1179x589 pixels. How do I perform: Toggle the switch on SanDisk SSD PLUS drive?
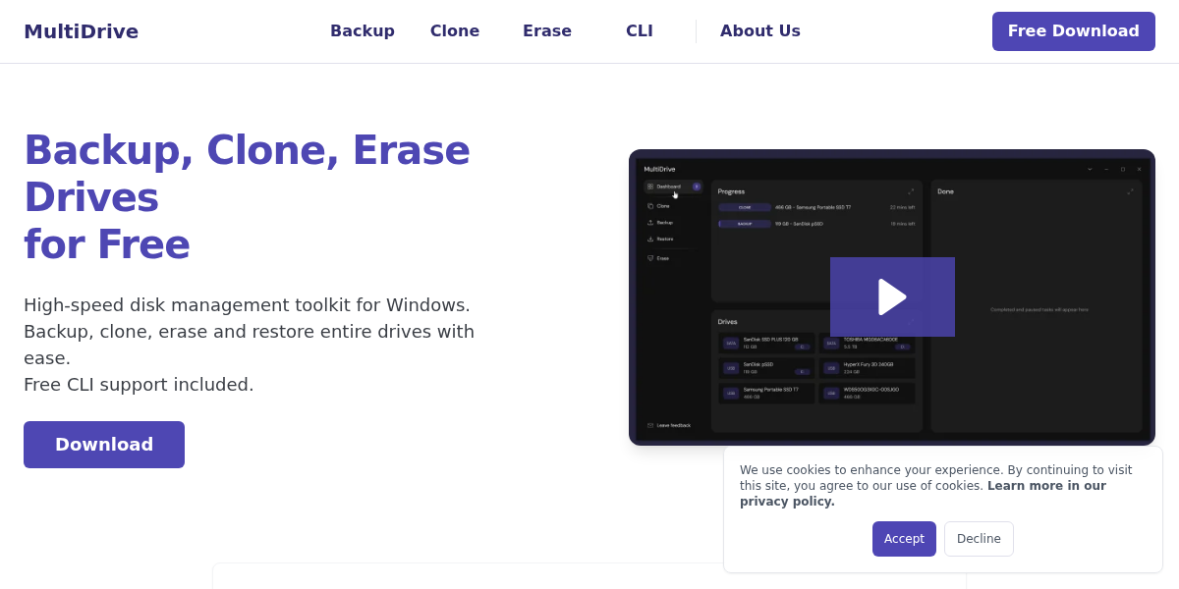(x=802, y=345)
